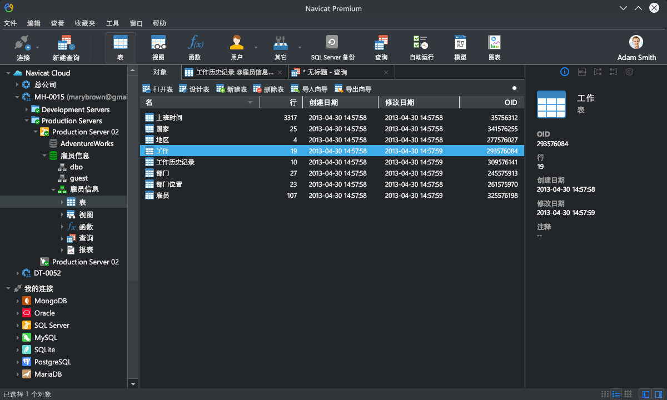Switch to detail grid view in status bar

pos(628,394)
